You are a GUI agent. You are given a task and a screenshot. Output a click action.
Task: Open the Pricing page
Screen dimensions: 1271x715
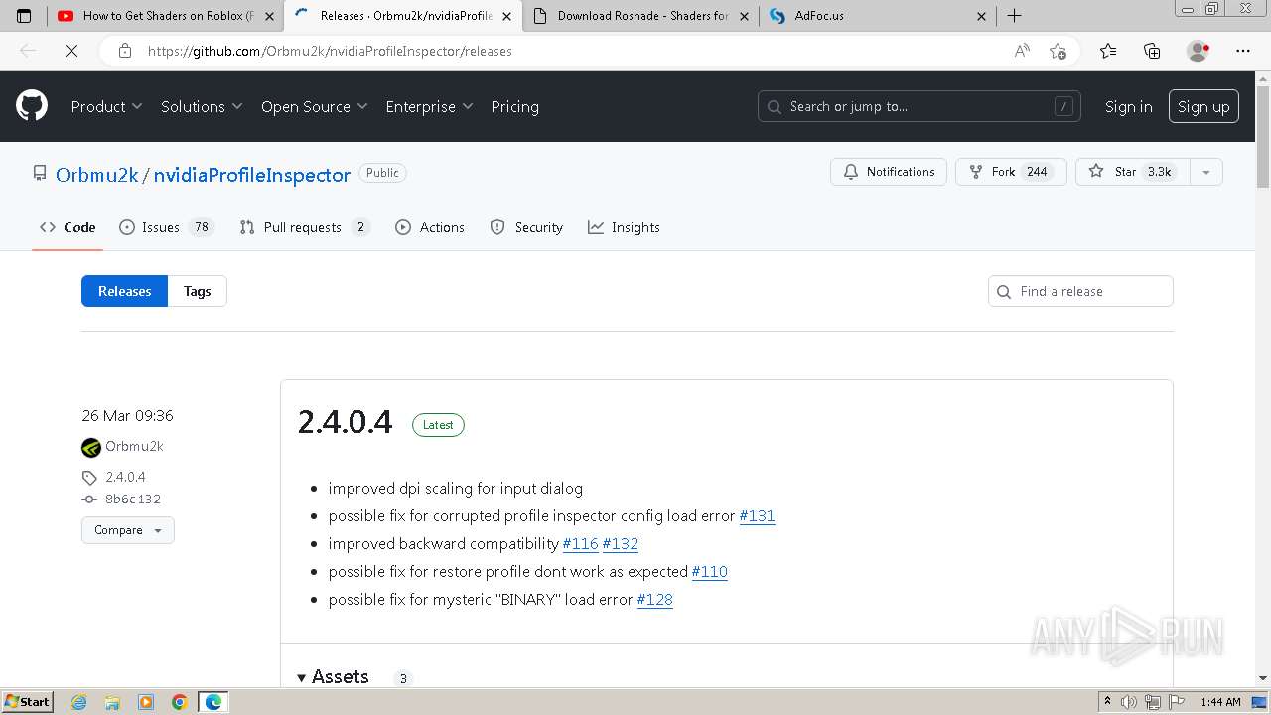pos(514,106)
